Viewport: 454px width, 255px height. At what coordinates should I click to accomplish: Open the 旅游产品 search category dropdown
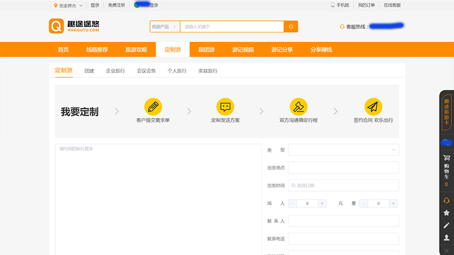[164, 26]
